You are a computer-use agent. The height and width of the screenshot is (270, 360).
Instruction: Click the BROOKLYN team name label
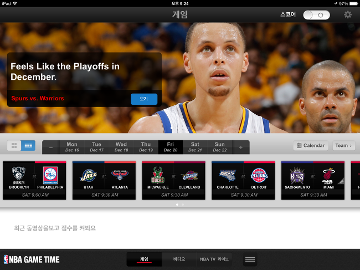19,187
